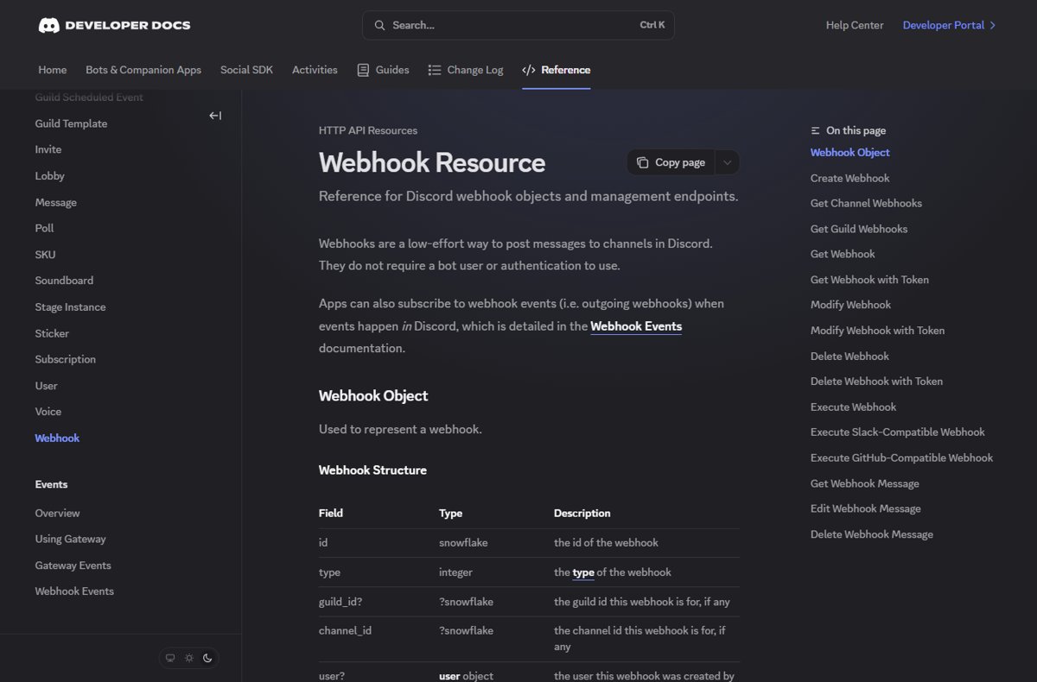Switch to dark theme moon icon
The height and width of the screenshot is (682, 1037).
coord(207,658)
